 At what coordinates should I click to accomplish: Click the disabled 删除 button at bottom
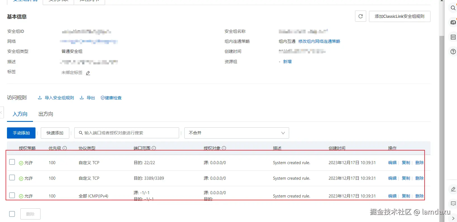point(30,214)
